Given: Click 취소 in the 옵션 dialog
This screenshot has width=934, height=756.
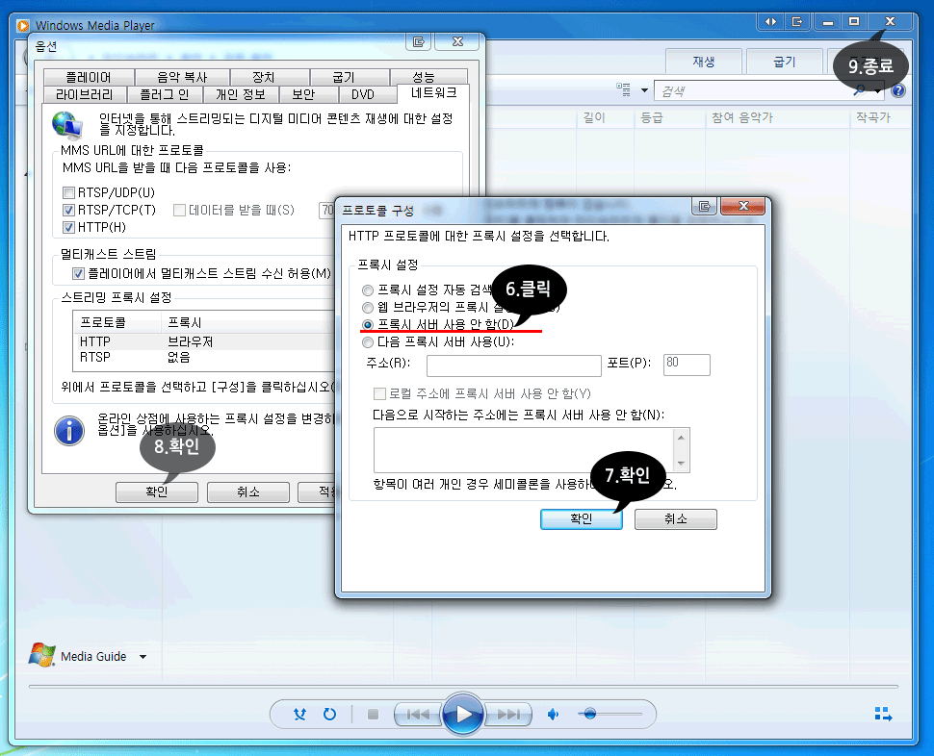Looking at the screenshot, I should click(247, 491).
